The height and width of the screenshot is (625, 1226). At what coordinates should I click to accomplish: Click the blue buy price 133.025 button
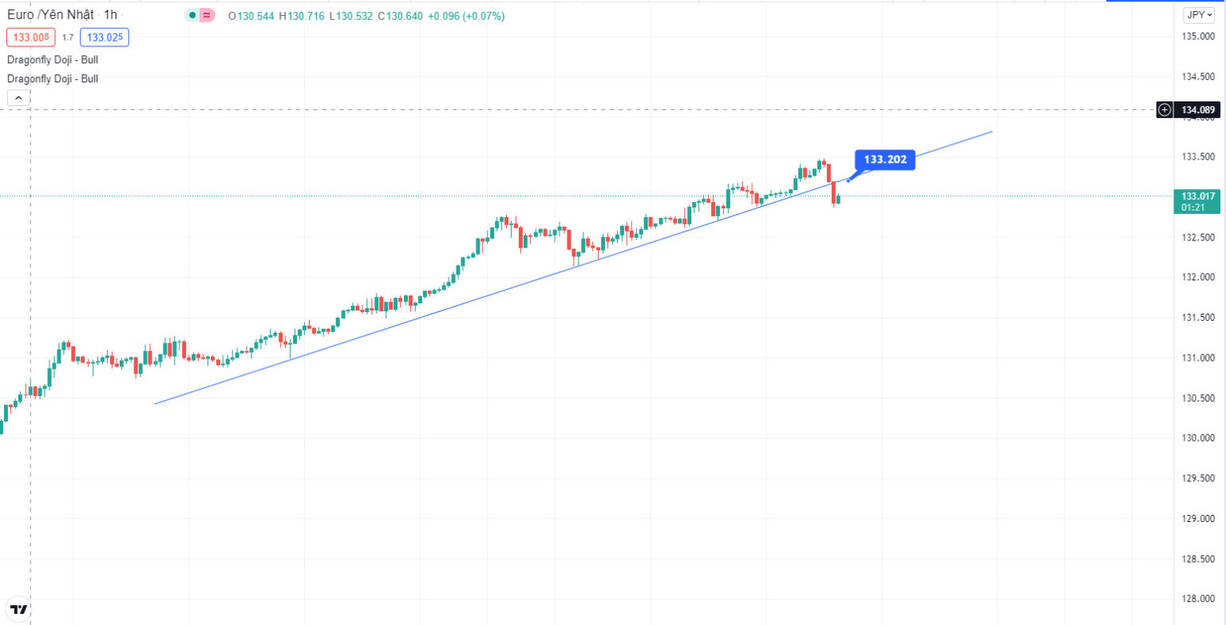click(x=105, y=37)
